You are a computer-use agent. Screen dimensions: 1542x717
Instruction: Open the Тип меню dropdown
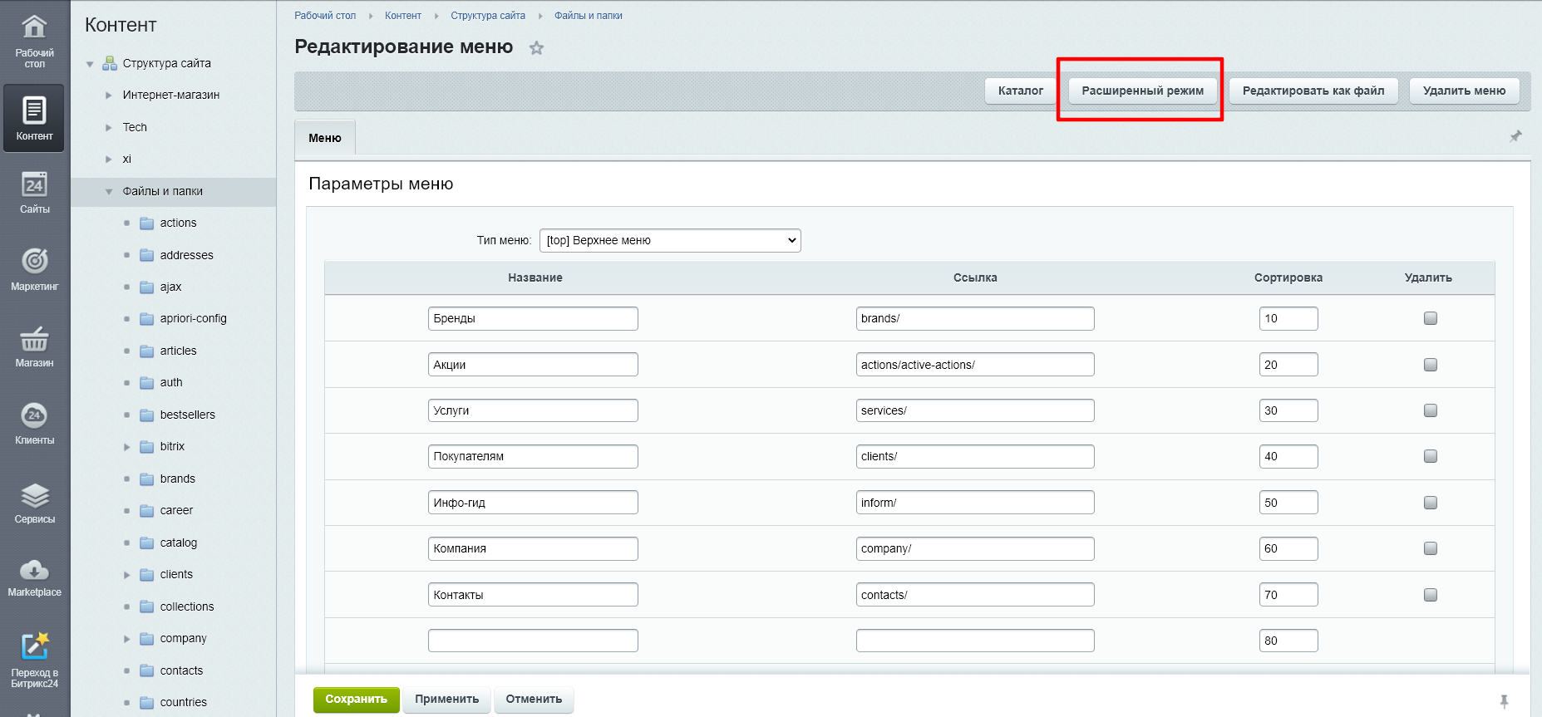point(669,240)
